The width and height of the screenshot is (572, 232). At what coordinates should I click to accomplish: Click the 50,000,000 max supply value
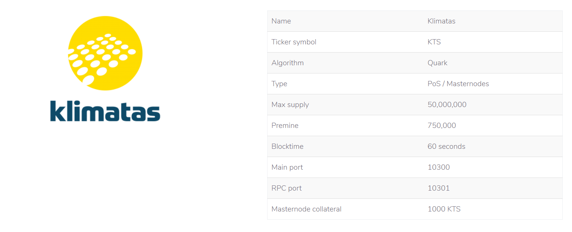click(x=447, y=105)
